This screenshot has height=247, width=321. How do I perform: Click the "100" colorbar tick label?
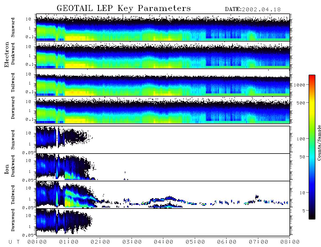point(301,139)
